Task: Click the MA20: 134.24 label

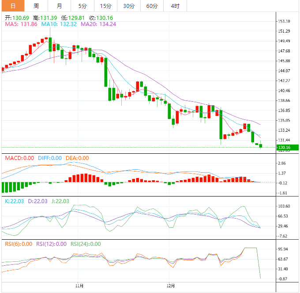Action: (98, 24)
